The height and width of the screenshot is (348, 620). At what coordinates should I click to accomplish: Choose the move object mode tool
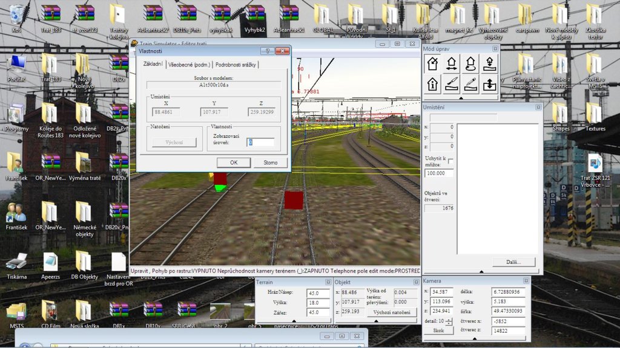pos(452,63)
